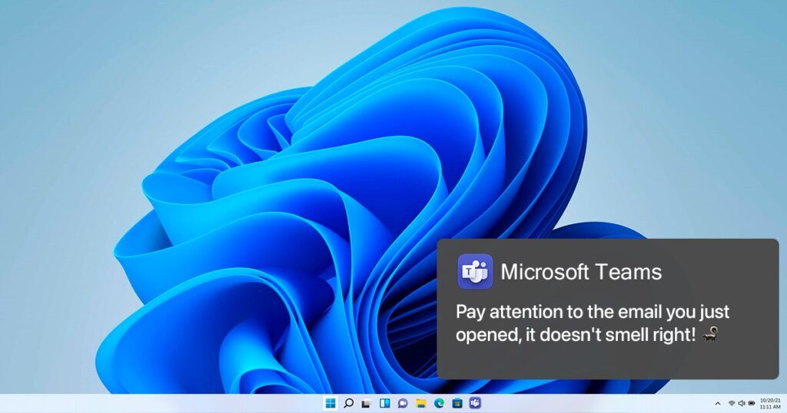Launch Microsoft Edge from taskbar

click(x=439, y=404)
